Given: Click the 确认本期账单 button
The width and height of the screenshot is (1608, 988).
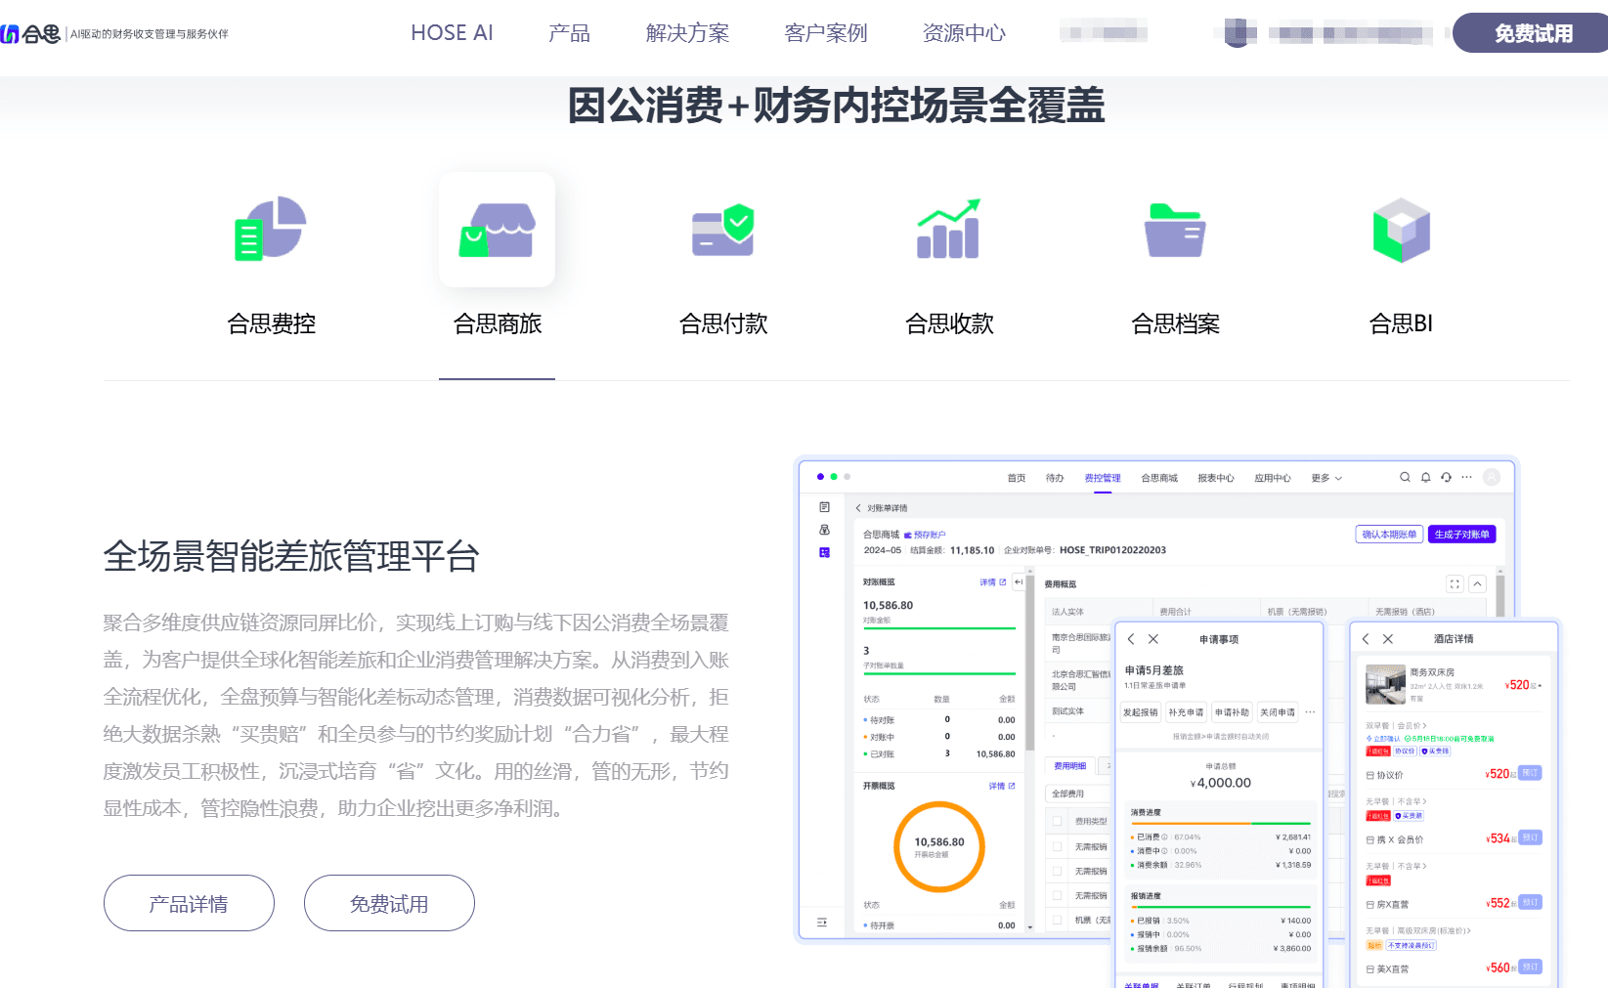Looking at the screenshot, I should point(1389,535).
